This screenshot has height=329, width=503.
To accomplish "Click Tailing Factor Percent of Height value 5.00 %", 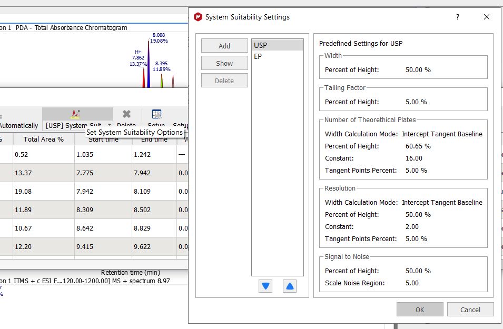I will click(416, 102).
